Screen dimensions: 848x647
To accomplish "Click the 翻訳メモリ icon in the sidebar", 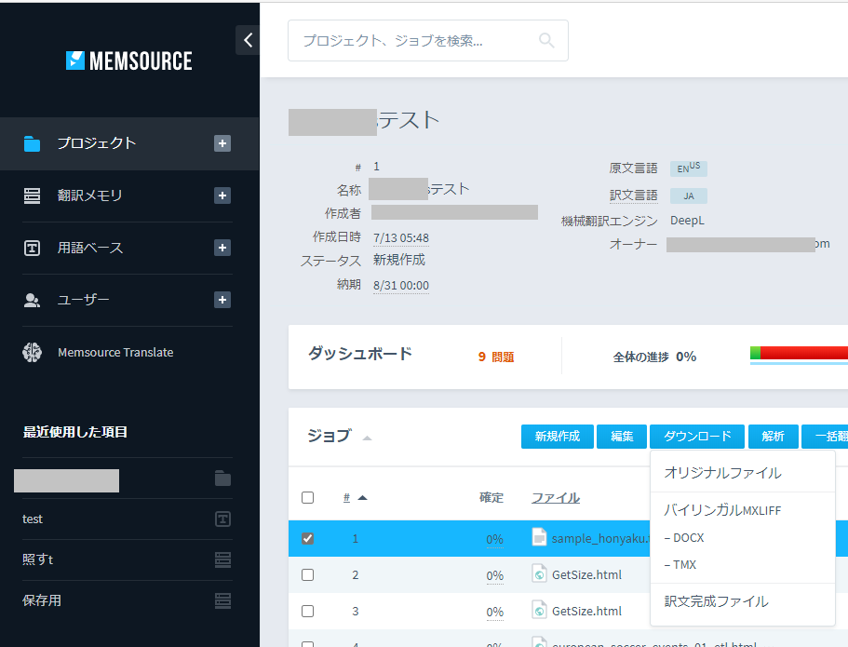I will tap(32, 195).
